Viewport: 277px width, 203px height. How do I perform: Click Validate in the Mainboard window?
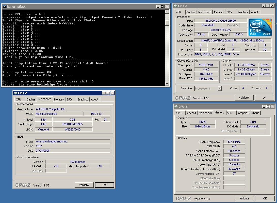coord(84,185)
